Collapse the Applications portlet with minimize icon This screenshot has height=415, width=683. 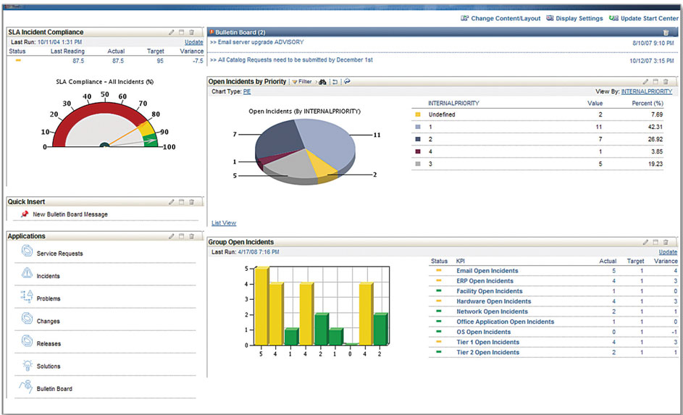point(181,236)
